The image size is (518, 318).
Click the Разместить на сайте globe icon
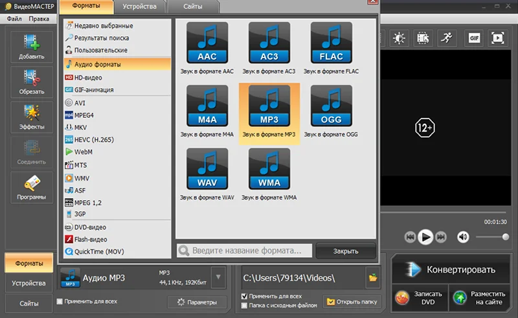(460, 298)
